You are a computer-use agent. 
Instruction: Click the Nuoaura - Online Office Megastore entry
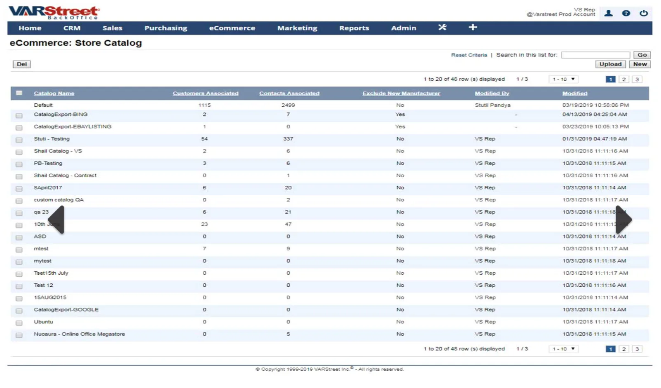point(79,334)
